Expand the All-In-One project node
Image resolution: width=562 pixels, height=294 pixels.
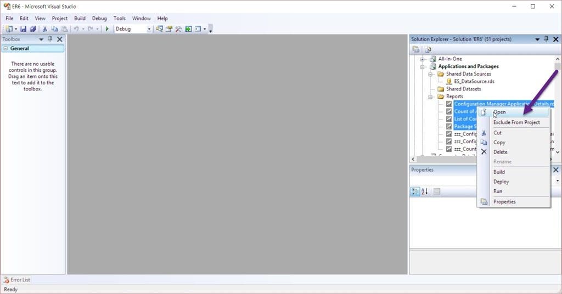[423, 59]
